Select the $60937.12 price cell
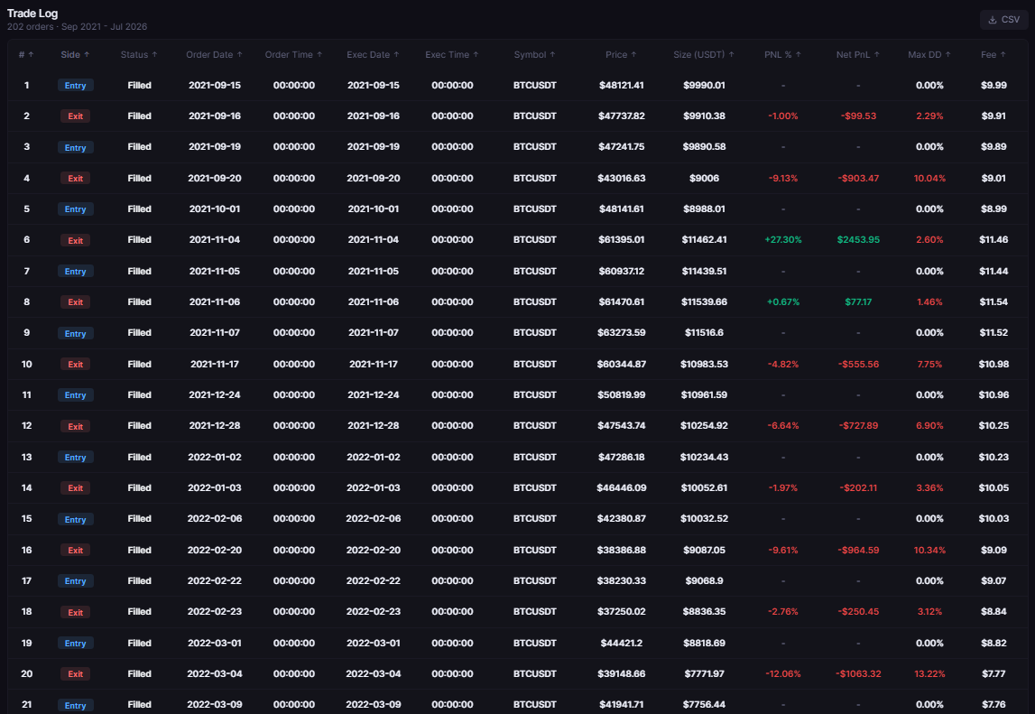Screen dimensions: 1035x714 point(621,272)
